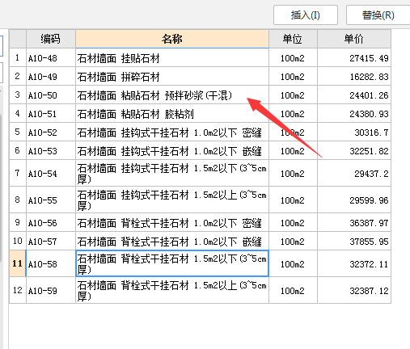
Task: Click price cell 29599.96
Action: click(x=354, y=200)
